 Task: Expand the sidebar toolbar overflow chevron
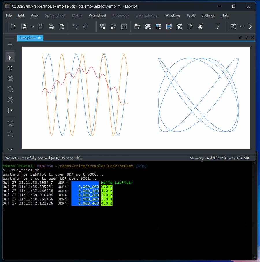click(x=10, y=150)
